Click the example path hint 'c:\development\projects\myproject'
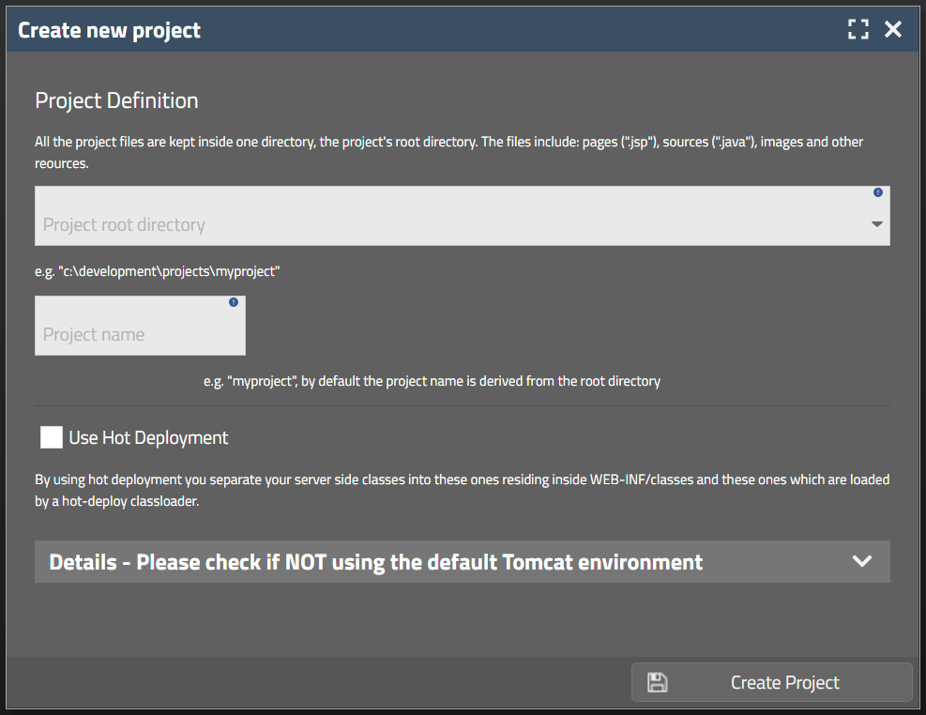Image resolution: width=926 pixels, height=715 pixels. [158, 271]
